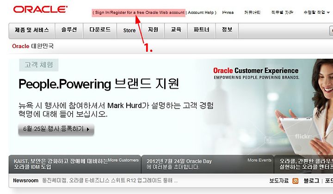Click the Oracle Customer Experience banner logo
The image size is (333, 194).
[x=256, y=73]
